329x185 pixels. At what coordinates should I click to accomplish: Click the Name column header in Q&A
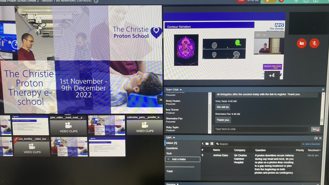217,150
